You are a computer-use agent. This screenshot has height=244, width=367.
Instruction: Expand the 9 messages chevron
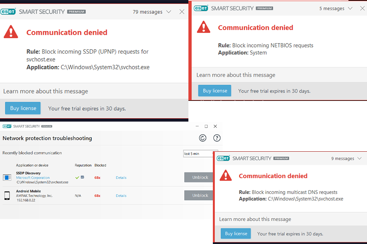pyautogui.click(x=360, y=158)
